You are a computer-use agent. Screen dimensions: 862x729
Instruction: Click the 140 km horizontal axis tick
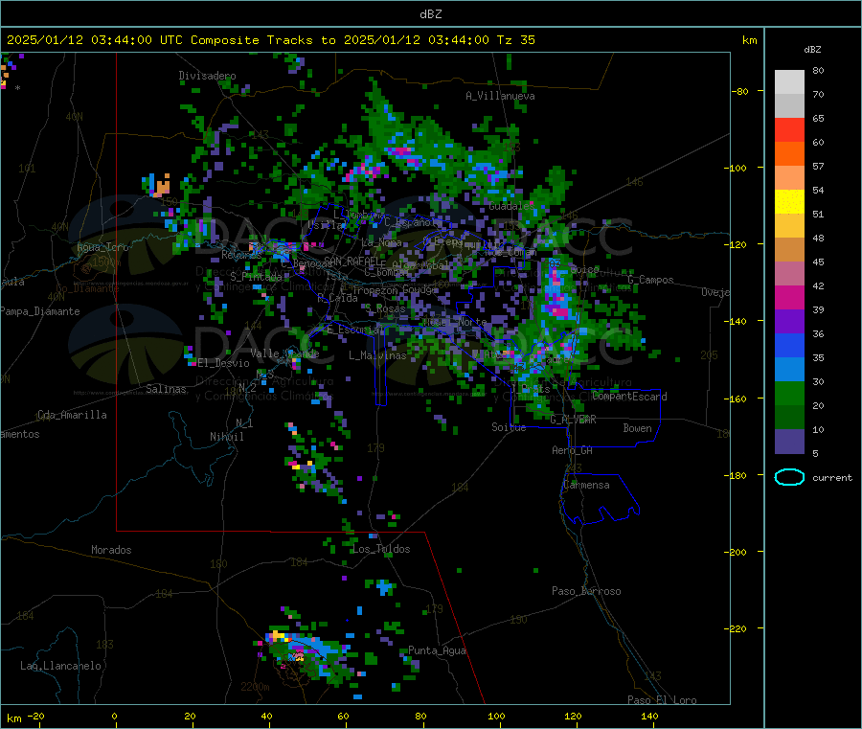pyautogui.click(x=649, y=716)
